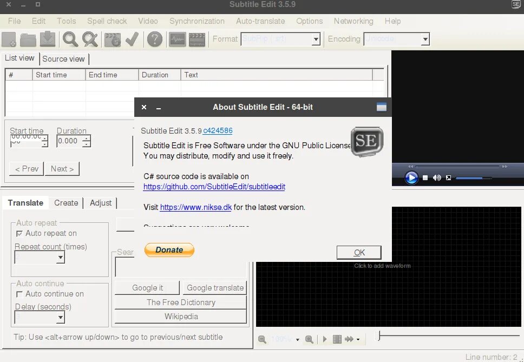
Task: Switch to the Adjust tab
Action: pyautogui.click(x=101, y=203)
